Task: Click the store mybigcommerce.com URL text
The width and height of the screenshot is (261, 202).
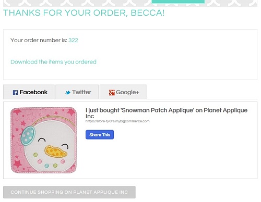Action: (x=117, y=121)
